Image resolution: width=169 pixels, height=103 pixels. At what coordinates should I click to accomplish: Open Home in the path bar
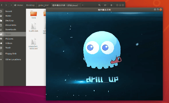tap(19, 5)
